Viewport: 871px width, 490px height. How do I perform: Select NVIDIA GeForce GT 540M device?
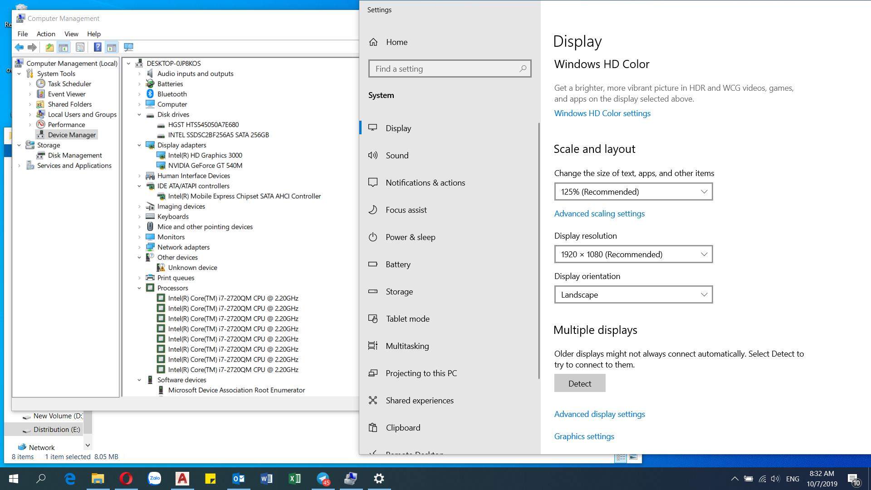205,166
